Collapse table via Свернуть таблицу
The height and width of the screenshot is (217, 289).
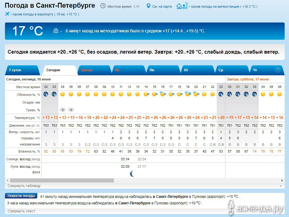[24, 186]
